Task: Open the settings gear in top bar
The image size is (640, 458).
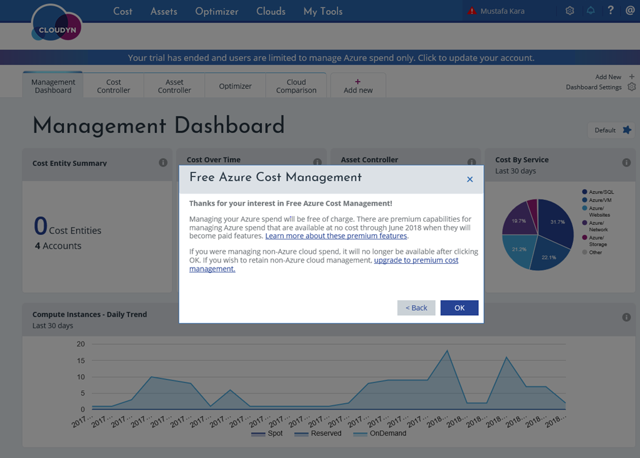Action: [x=569, y=11]
